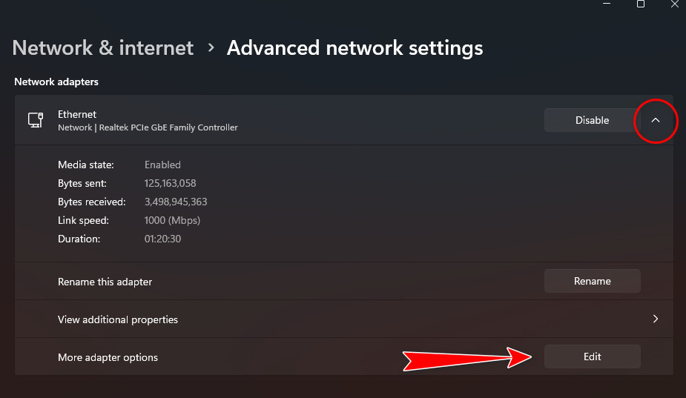The height and width of the screenshot is (398, 686).
Task: Click the More adapter options label
Action: [x=108, y=357]
